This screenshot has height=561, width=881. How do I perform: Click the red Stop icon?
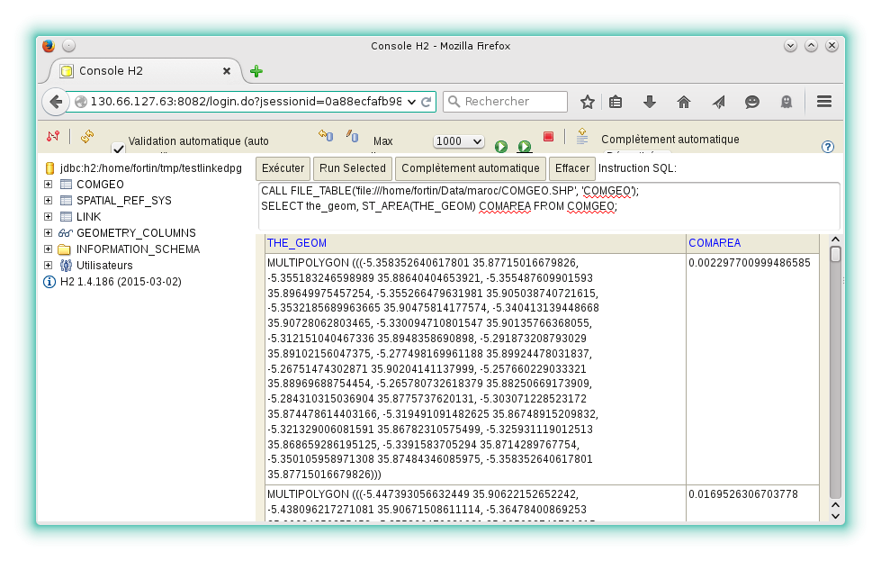[x=549, y=136]
